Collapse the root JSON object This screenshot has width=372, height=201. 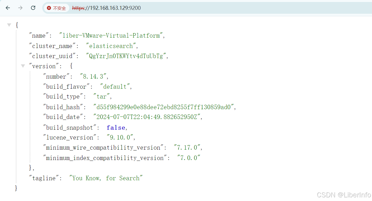click(x=9, y=25)
